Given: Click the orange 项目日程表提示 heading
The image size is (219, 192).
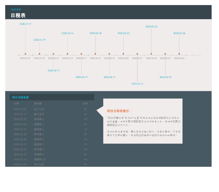Looking at the screenshot, I should tap(119, 111).
